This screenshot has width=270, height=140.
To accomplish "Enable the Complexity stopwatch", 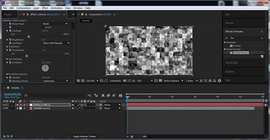I will [x=10, y=50].
